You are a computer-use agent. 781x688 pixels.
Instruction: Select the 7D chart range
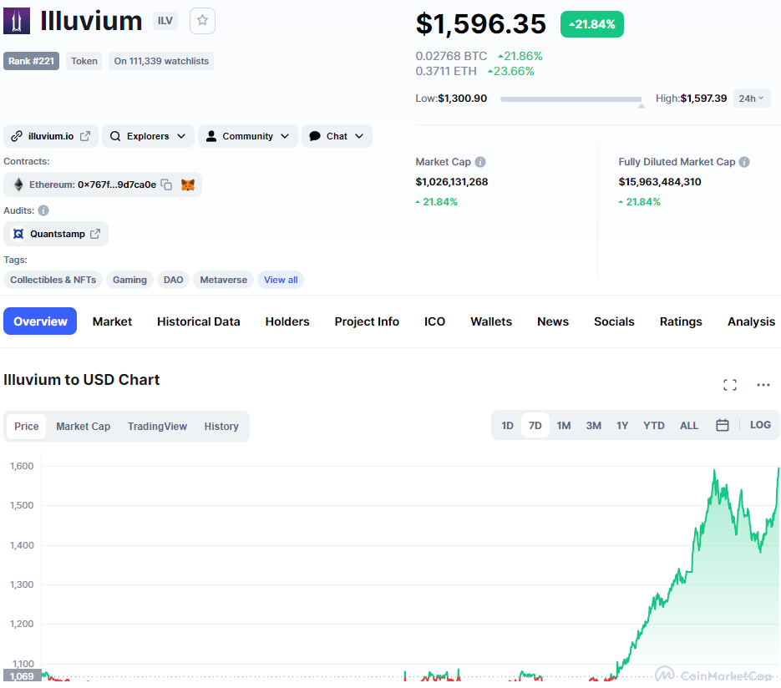pos(535,426)
